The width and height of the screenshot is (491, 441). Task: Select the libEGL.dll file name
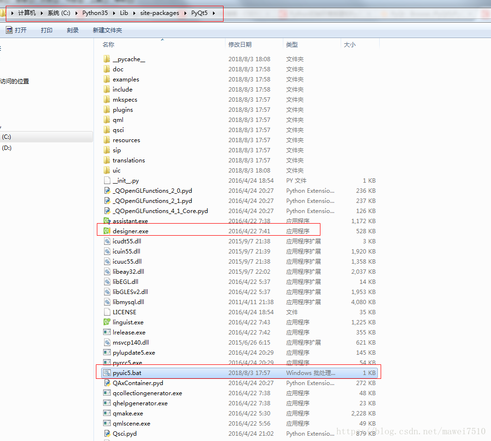pyautogui.click(x=126, y=281)
